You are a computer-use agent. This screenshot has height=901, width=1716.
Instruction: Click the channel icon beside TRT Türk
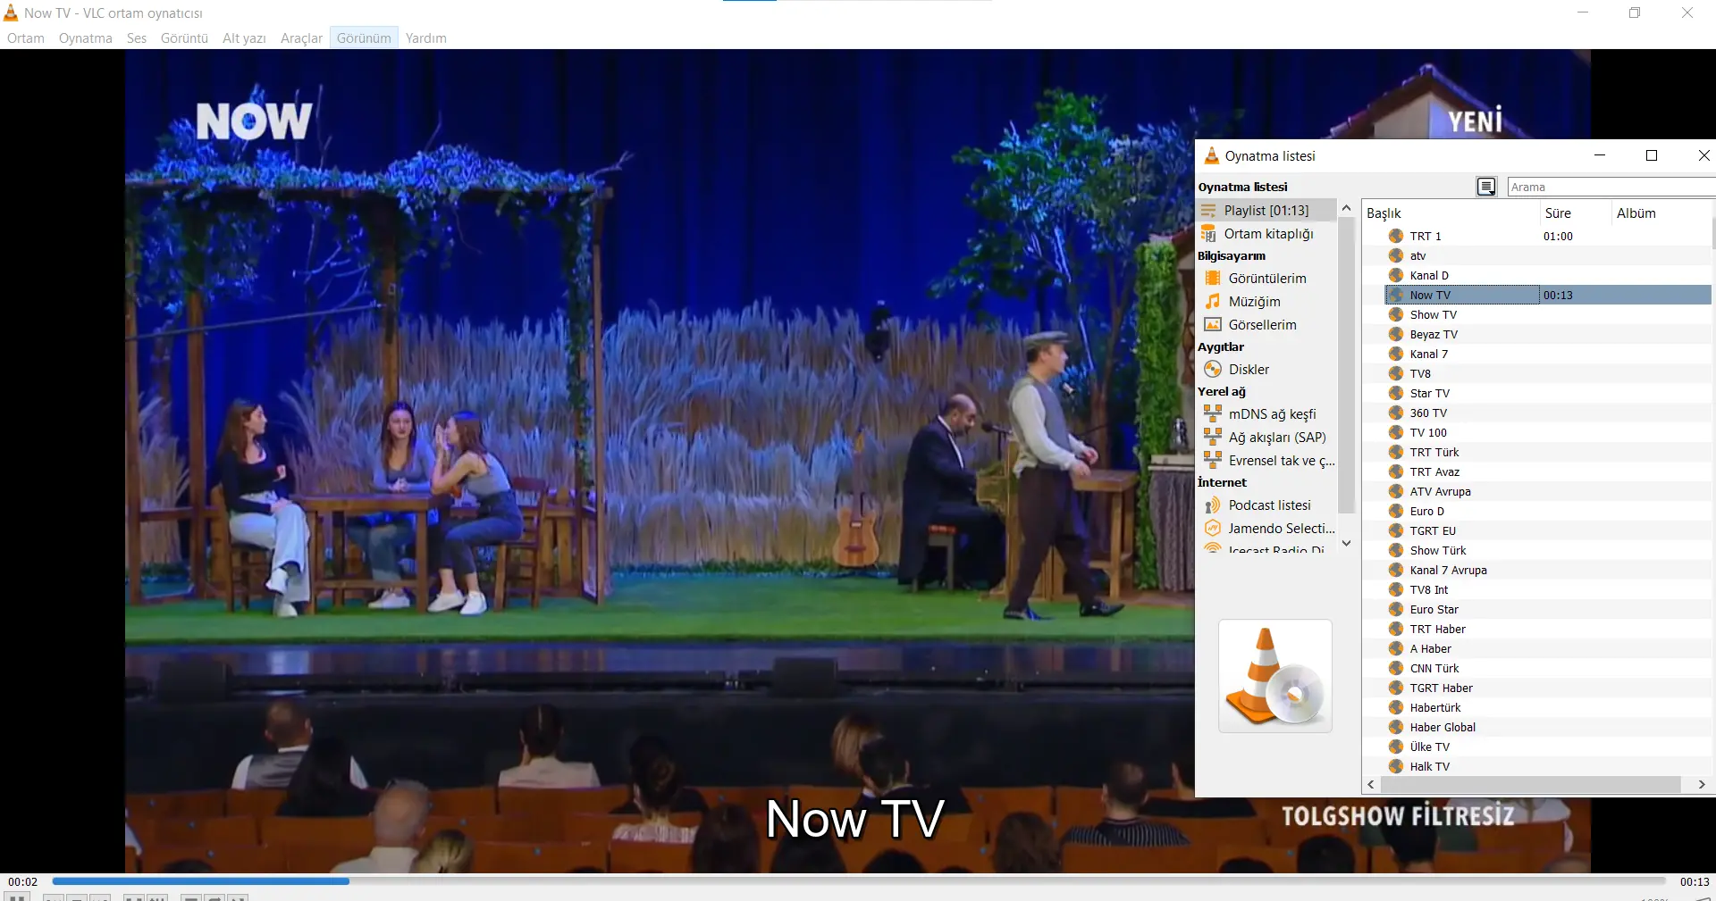pyautogui.click(x=1396, y=452)
